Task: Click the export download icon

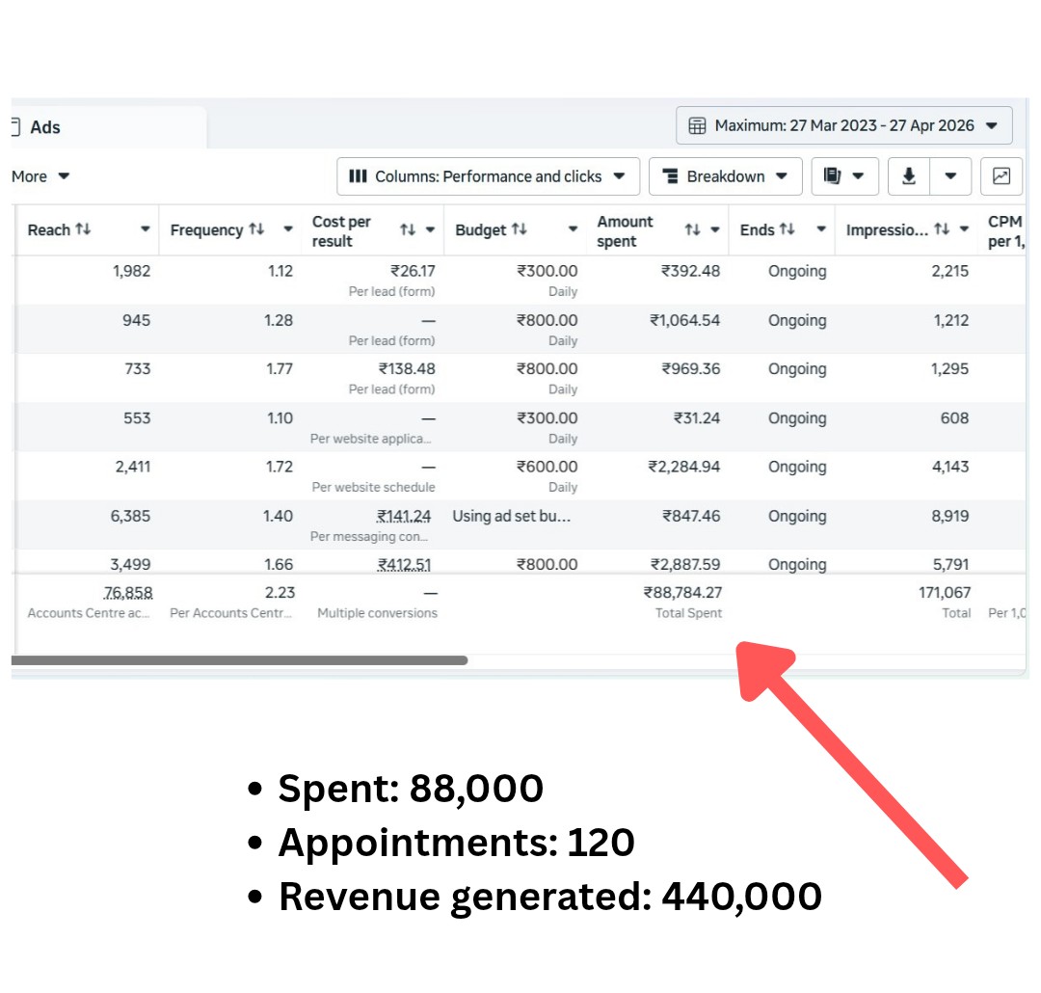Action: pyautogui.click(x=908, y=176)
